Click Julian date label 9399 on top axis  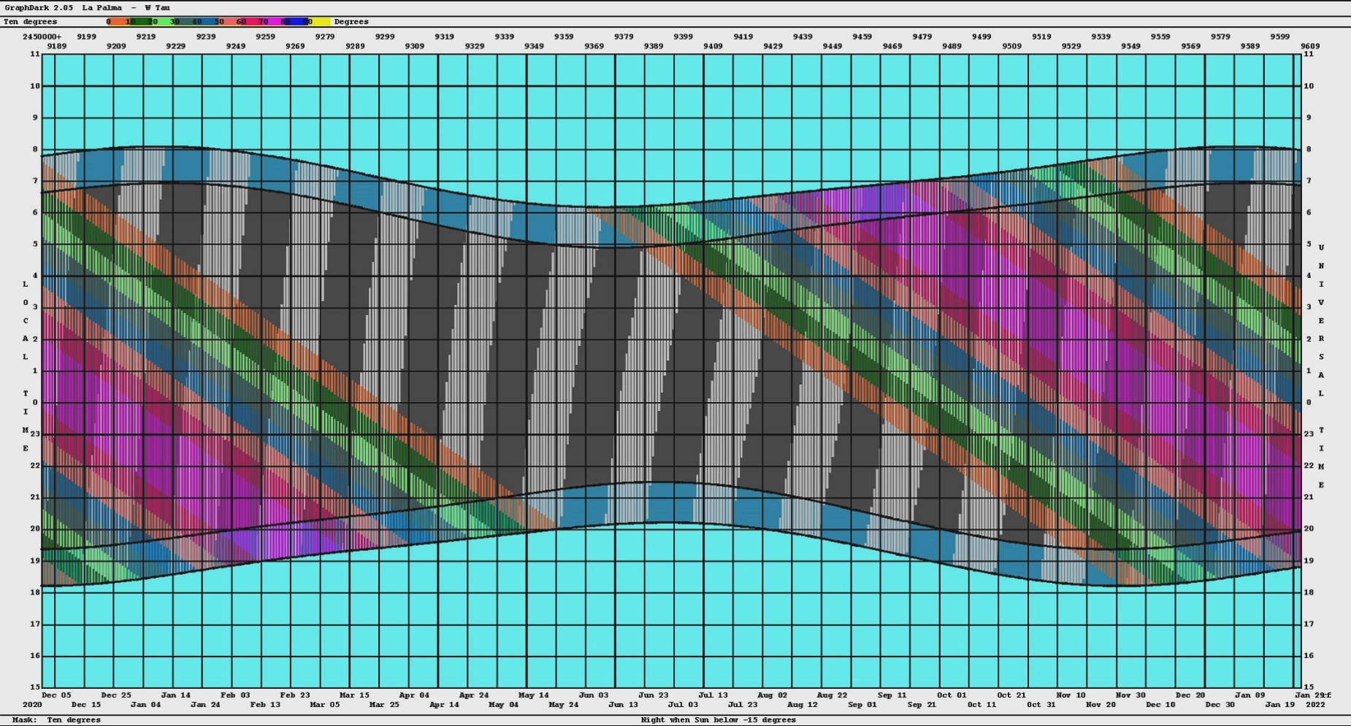pos(683,36)
